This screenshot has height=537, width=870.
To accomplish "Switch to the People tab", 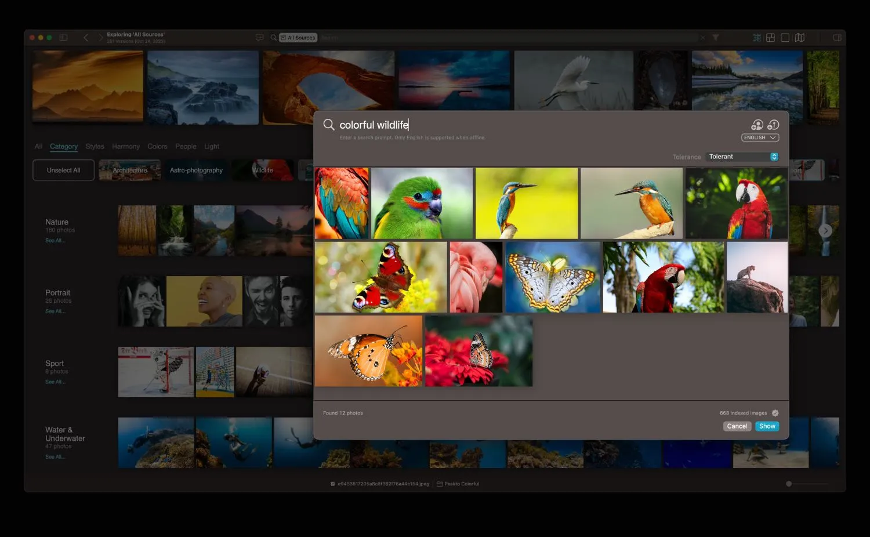I will tap(186, 147).
